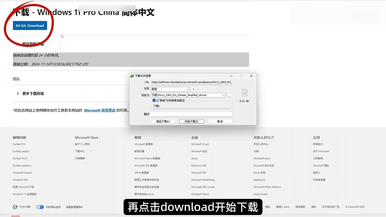386x217 pixels.
Task: Open 订单跟踪 link under Microsoft Store
Action: (80, 158)
